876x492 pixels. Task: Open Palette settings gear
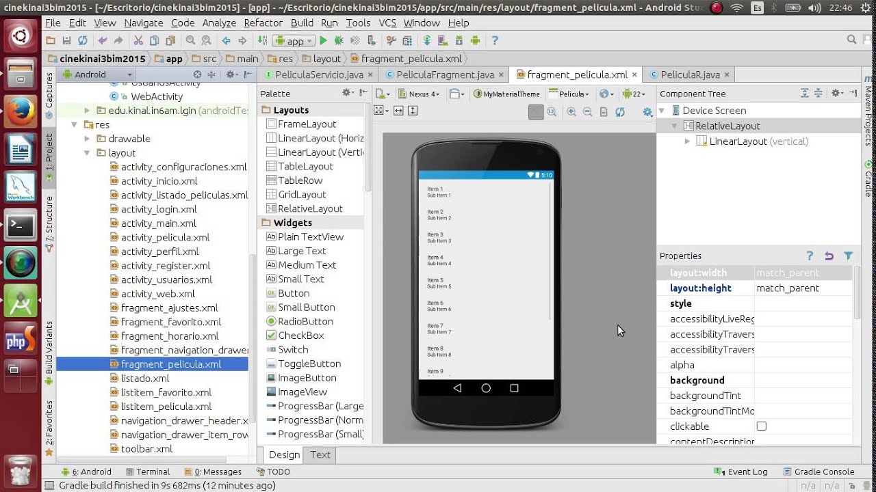(346, 93)
